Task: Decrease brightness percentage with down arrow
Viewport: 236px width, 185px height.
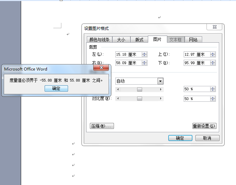Action: (213, 90)
